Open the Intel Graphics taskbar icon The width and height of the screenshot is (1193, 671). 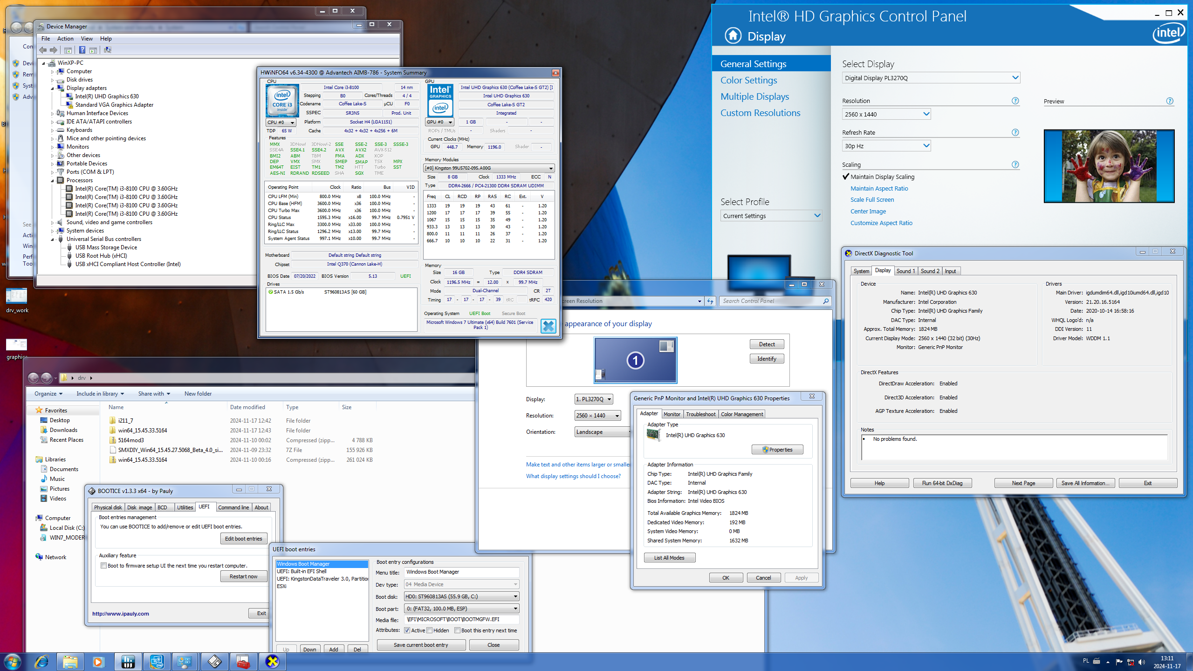pyautogui.click(x=157, y=661)
